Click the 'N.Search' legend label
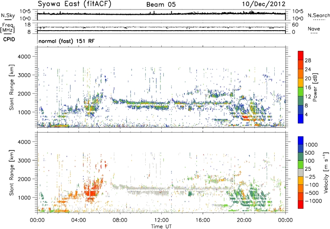 click(x=318, y=15)
